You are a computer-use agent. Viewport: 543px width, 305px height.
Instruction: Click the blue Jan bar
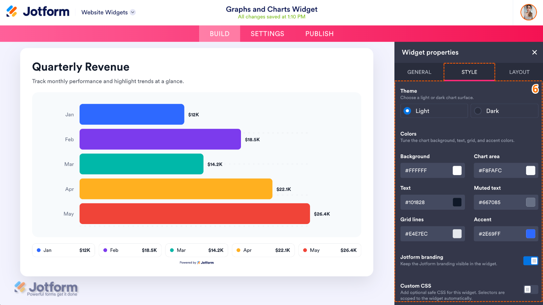click(x=132, y=114)
